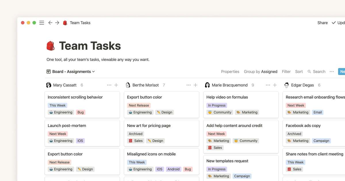Click the plus icon in Marie Bracquemond's column
This screenshot has height=181, width=345.
point(275,85)
